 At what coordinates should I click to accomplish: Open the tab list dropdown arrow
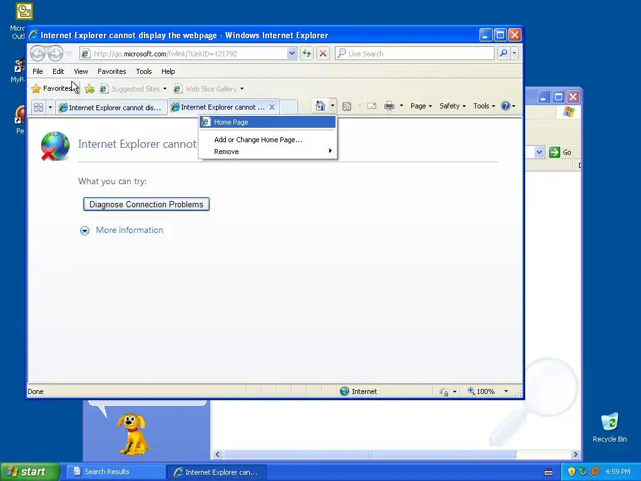(50, 107)
